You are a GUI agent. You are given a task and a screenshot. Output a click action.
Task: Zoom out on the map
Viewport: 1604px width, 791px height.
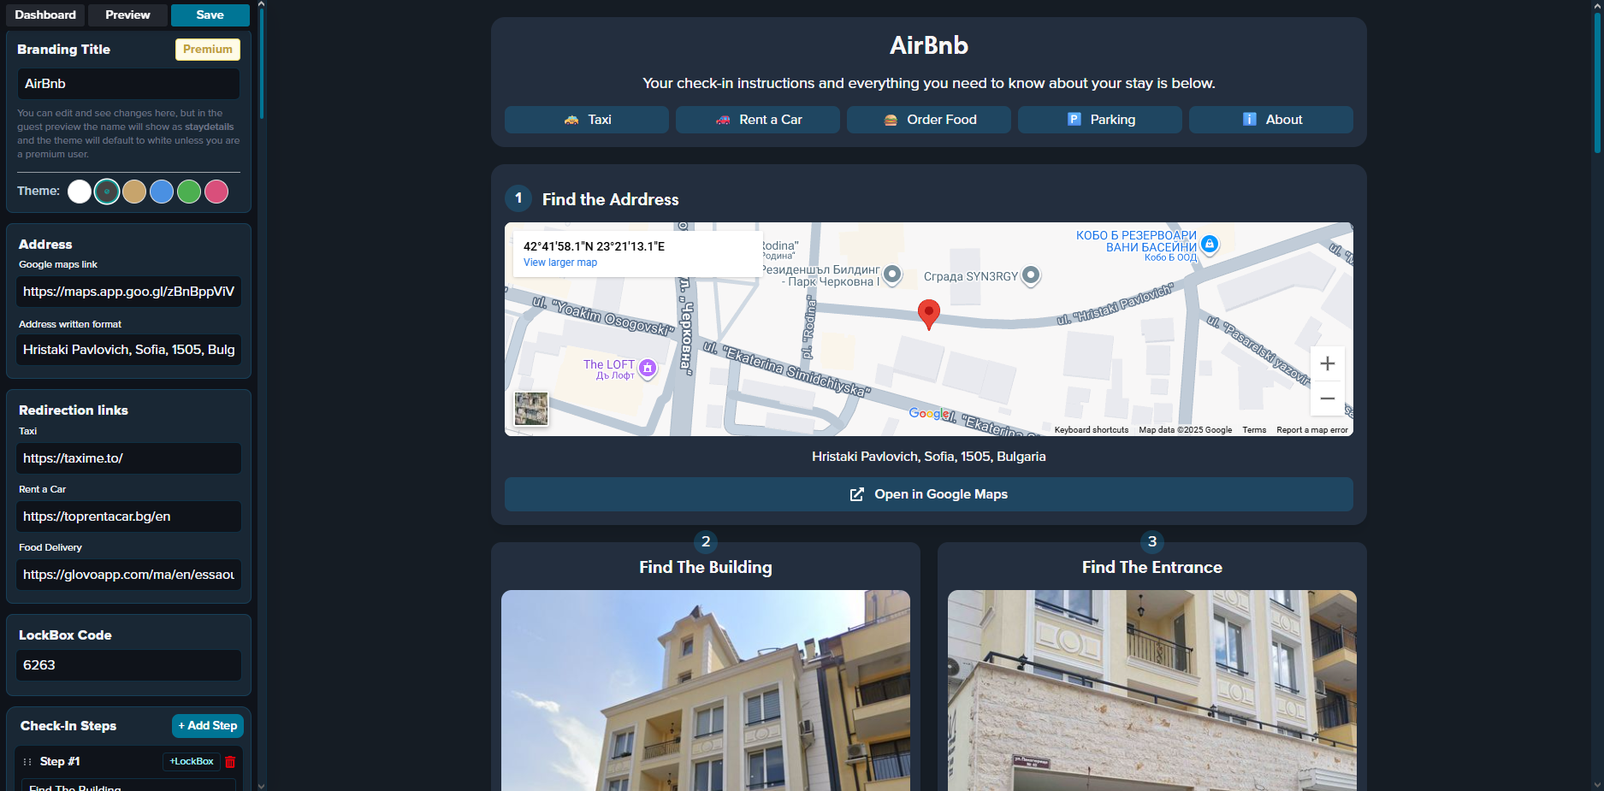[1328, 398]
